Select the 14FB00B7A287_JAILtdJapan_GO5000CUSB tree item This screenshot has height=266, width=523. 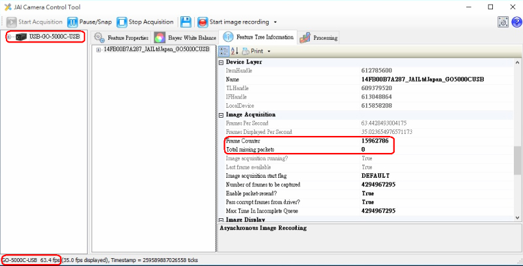tap(156, 49)
